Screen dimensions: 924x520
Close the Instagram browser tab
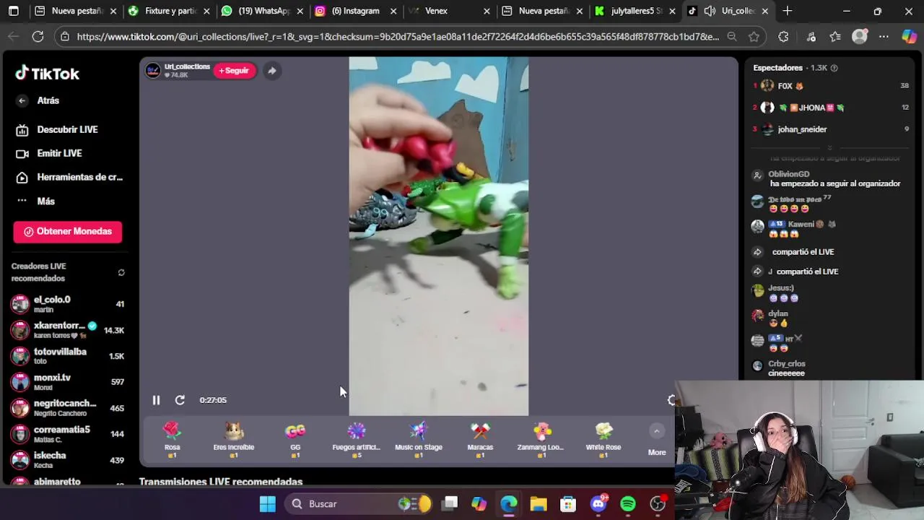[393, 11]
